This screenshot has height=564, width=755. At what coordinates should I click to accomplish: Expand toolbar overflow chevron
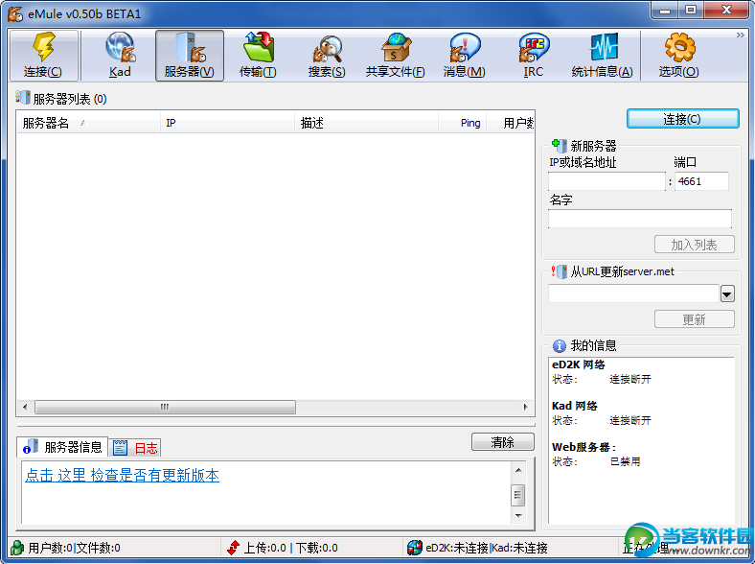click(740, 35)
